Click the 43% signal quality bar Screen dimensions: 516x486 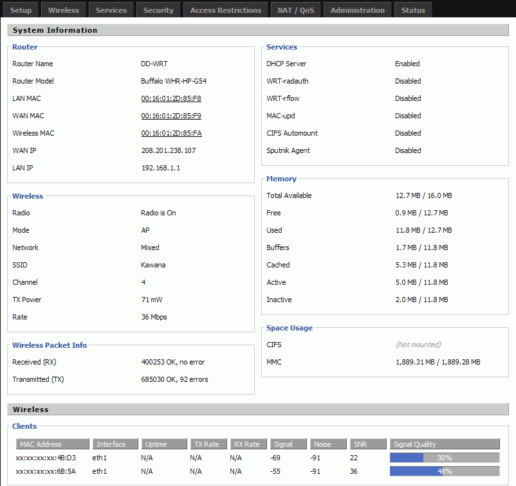point(445,471)
